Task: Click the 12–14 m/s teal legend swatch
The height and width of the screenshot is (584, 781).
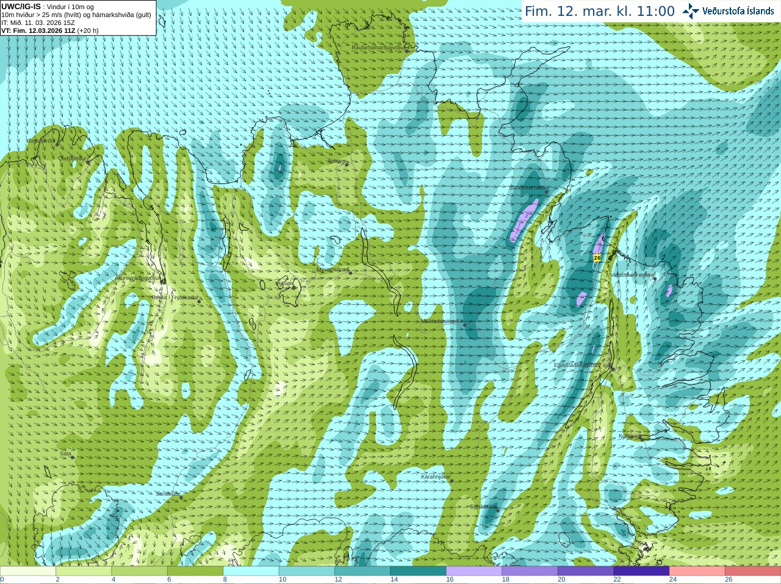Action: click(362, 571)
